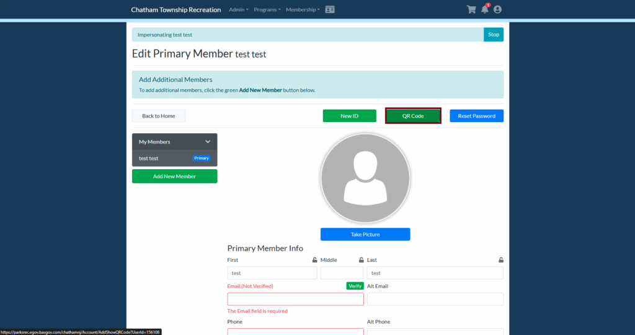This screenshot has width=635, height=335.
Task: Collapse the My Members panel chevron
Action: 208,142
